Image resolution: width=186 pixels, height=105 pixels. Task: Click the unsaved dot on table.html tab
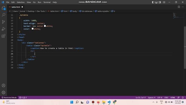coord(22,7)
